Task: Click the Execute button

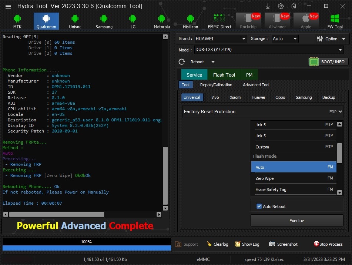Action: pos(297,220)
